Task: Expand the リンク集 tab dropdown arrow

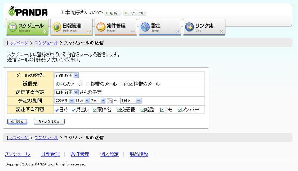Action: coord(221,32)
